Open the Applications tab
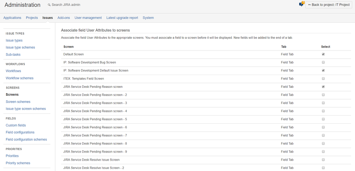 (12, 18)
